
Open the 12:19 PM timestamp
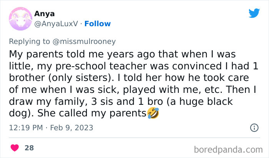[x=25, y=128]
